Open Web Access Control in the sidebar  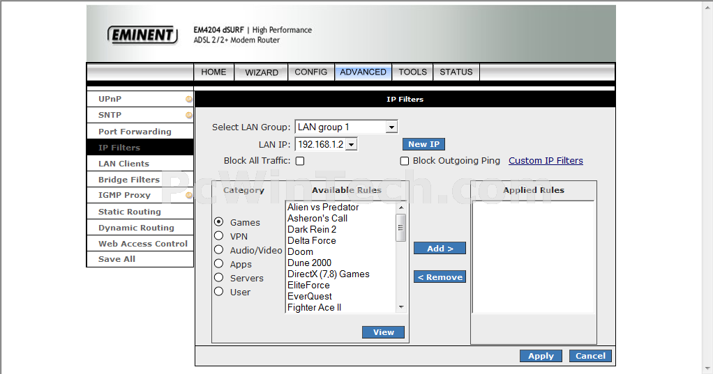click(x=140, y=243)
